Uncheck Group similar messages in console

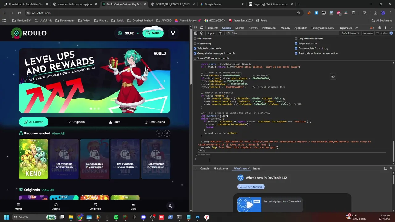[195, 53]
